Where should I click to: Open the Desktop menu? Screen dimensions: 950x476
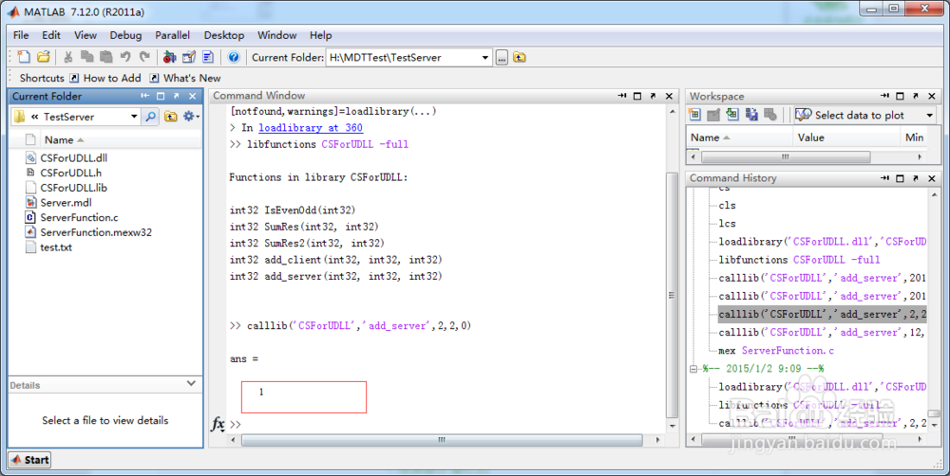click(x=224, y=35)
